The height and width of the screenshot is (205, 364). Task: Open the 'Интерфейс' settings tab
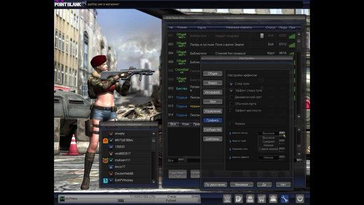coord(212,92)
